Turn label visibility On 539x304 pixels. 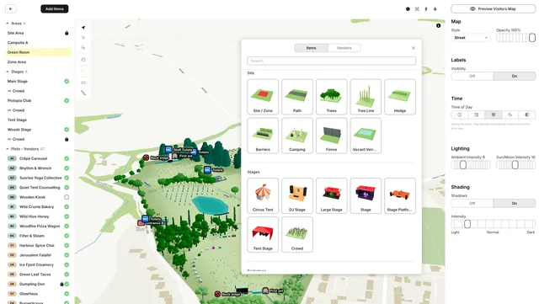click(x=515, y=76)
